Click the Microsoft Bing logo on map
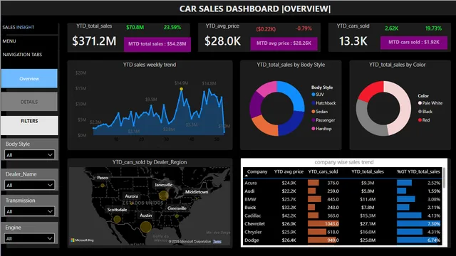The image size is (456, 256). 83,240
